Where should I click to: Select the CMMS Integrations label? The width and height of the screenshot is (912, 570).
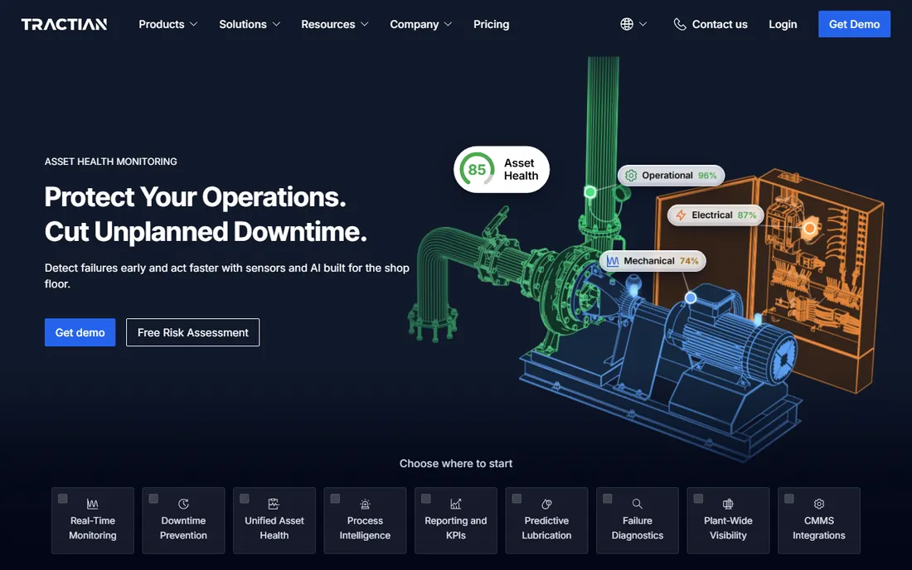point(818,529)
